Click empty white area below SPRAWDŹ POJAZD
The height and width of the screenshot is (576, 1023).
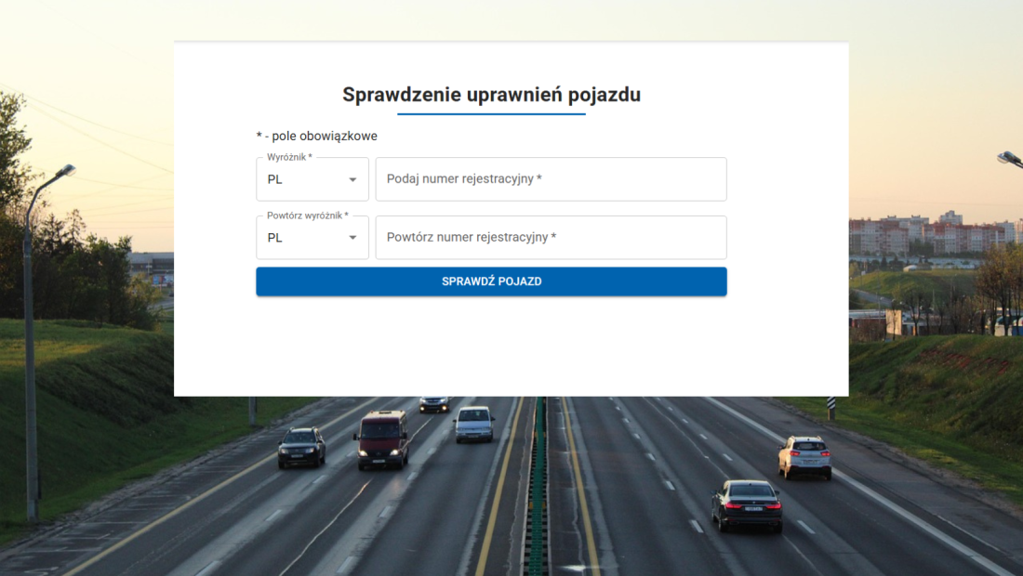pyautogui.click(x=510, y=348)
